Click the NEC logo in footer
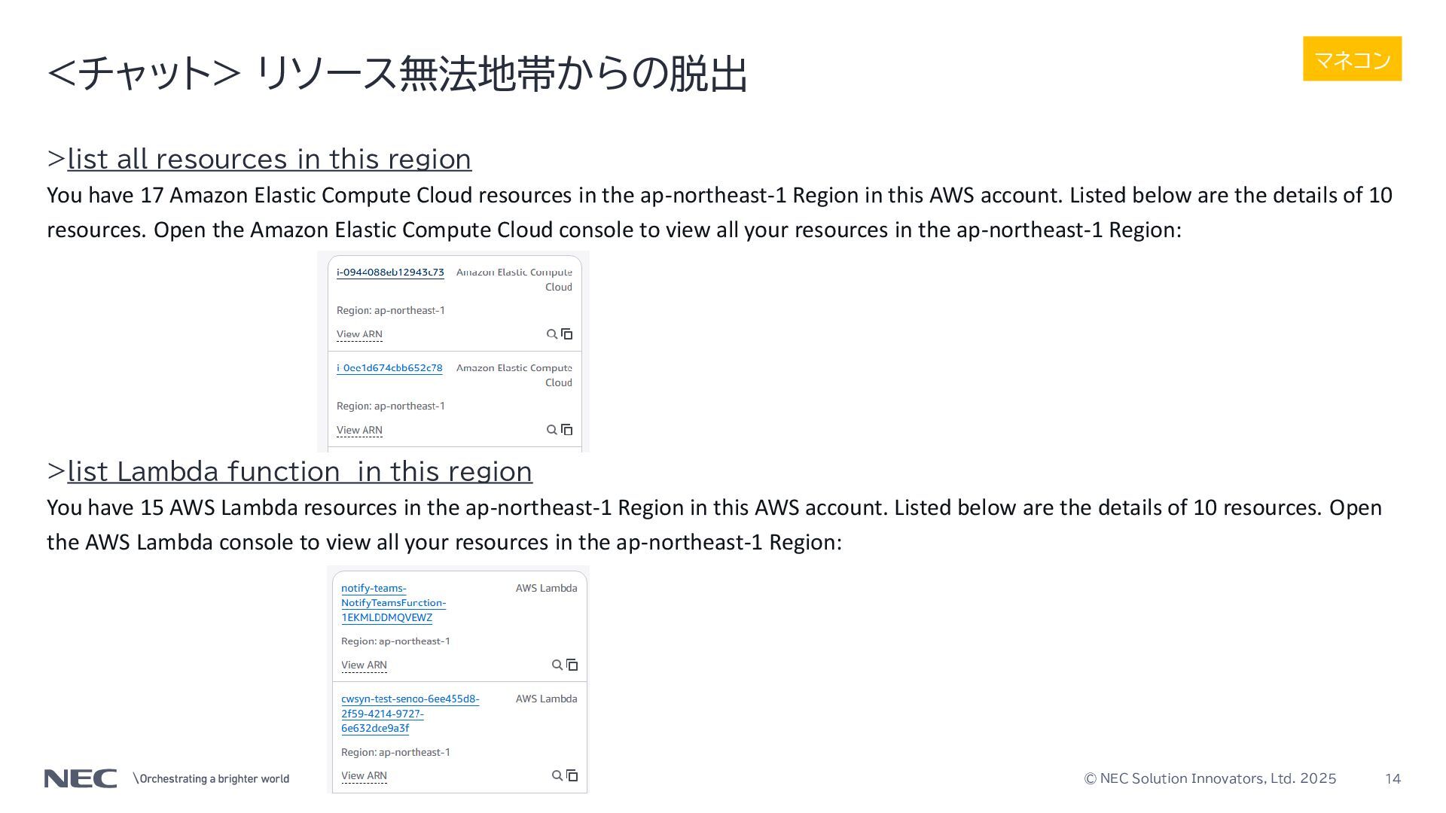This screenshot has width=1446, height=813. (x=81, y=778)
